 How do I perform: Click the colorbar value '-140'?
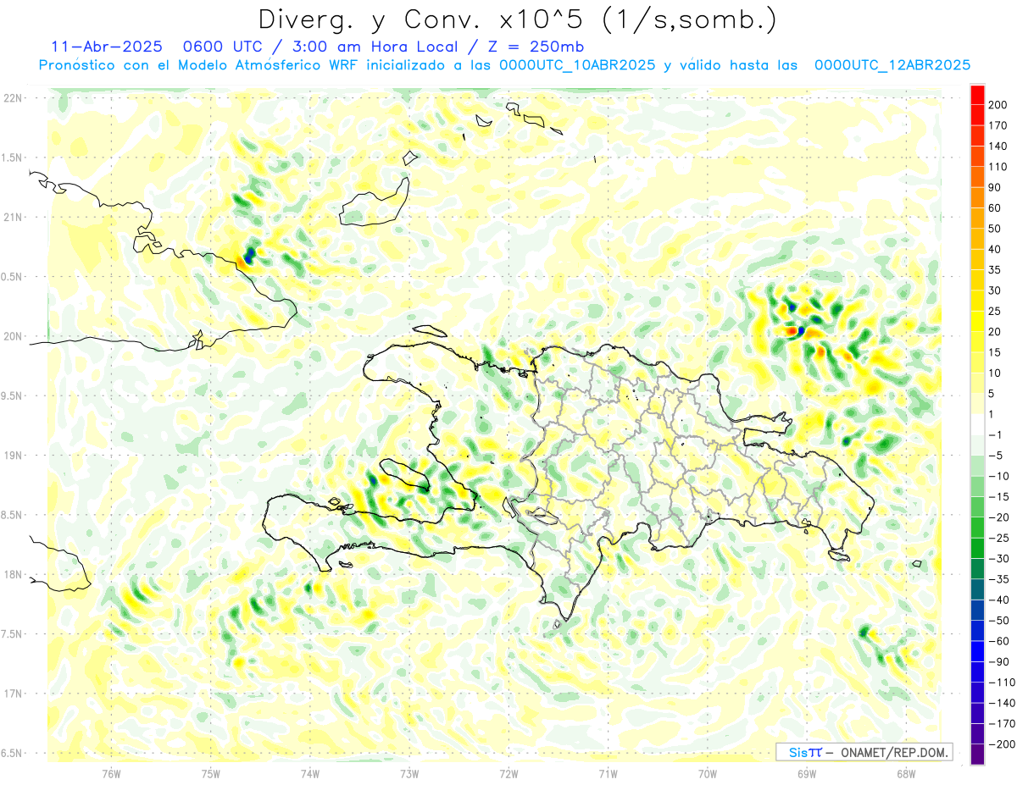[x=1002, y=703]
